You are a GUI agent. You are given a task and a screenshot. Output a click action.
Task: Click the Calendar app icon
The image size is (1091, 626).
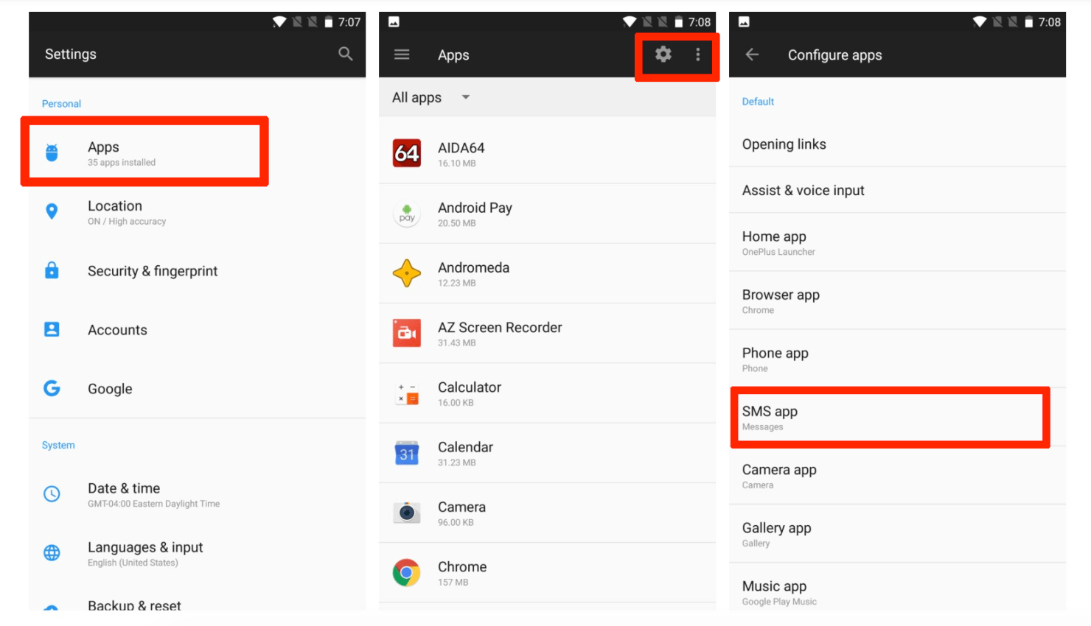406,453
